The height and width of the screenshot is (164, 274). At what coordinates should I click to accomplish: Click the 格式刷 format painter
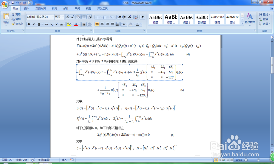(x=17, y=24)
